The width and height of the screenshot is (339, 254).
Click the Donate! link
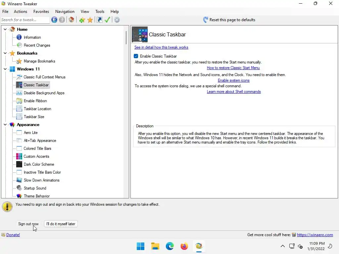13,235
